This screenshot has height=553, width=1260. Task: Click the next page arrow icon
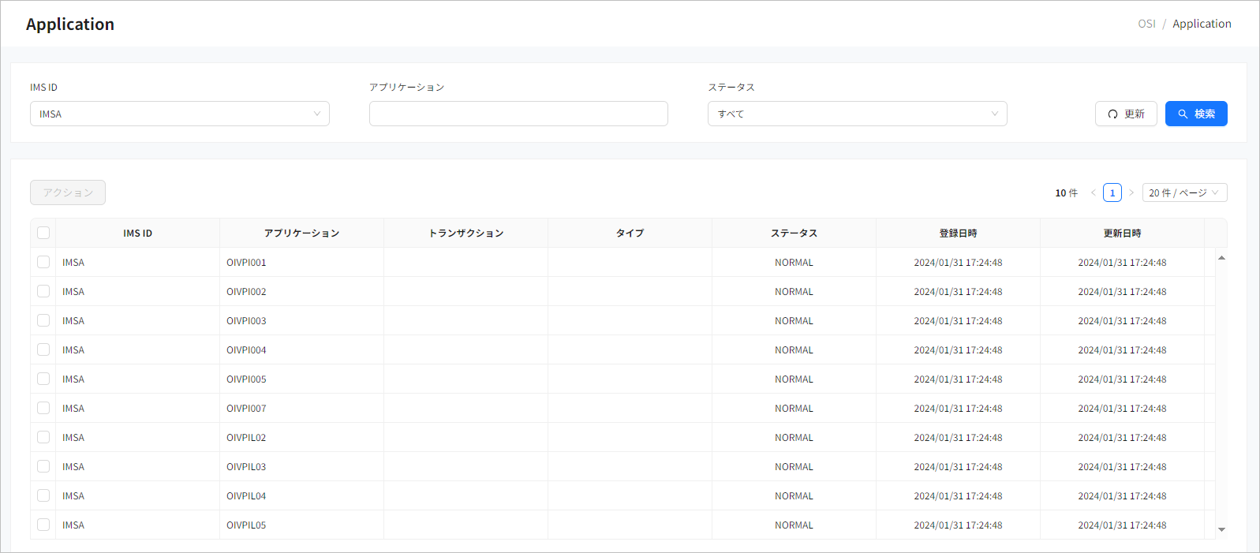(x=1131, y=192)
